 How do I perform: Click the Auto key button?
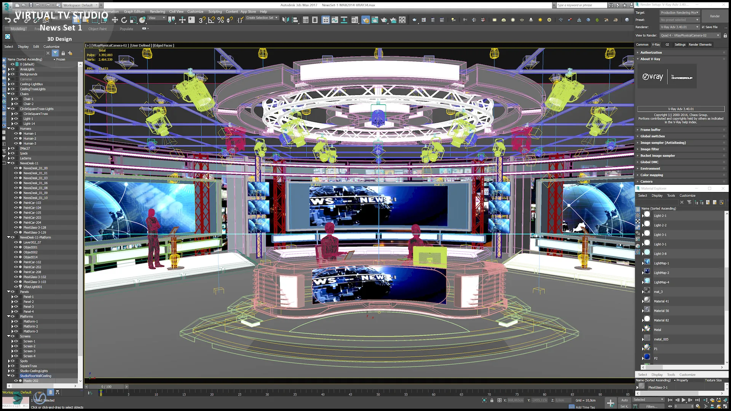tap(624, 400)
